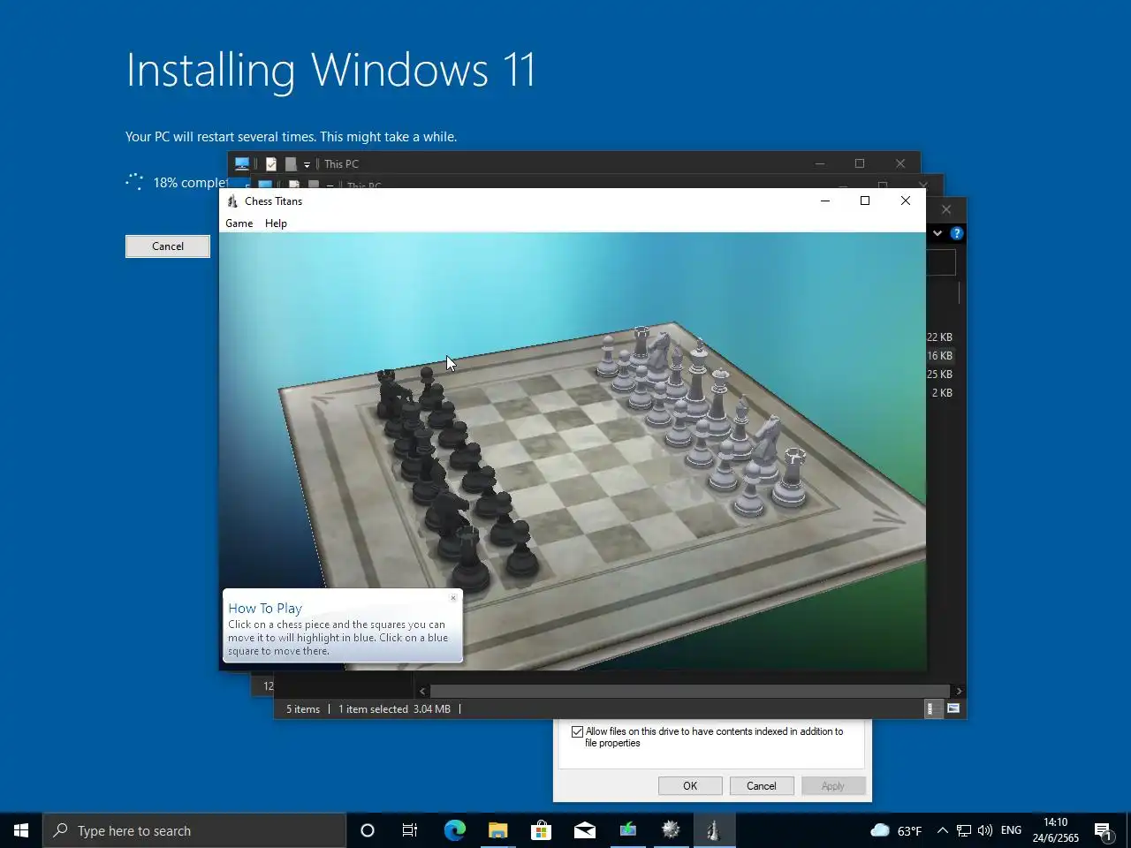The height and width of the screenshot is (848, 1131).
Task: Open the volume control tray icon
Action: click(984, 830)
